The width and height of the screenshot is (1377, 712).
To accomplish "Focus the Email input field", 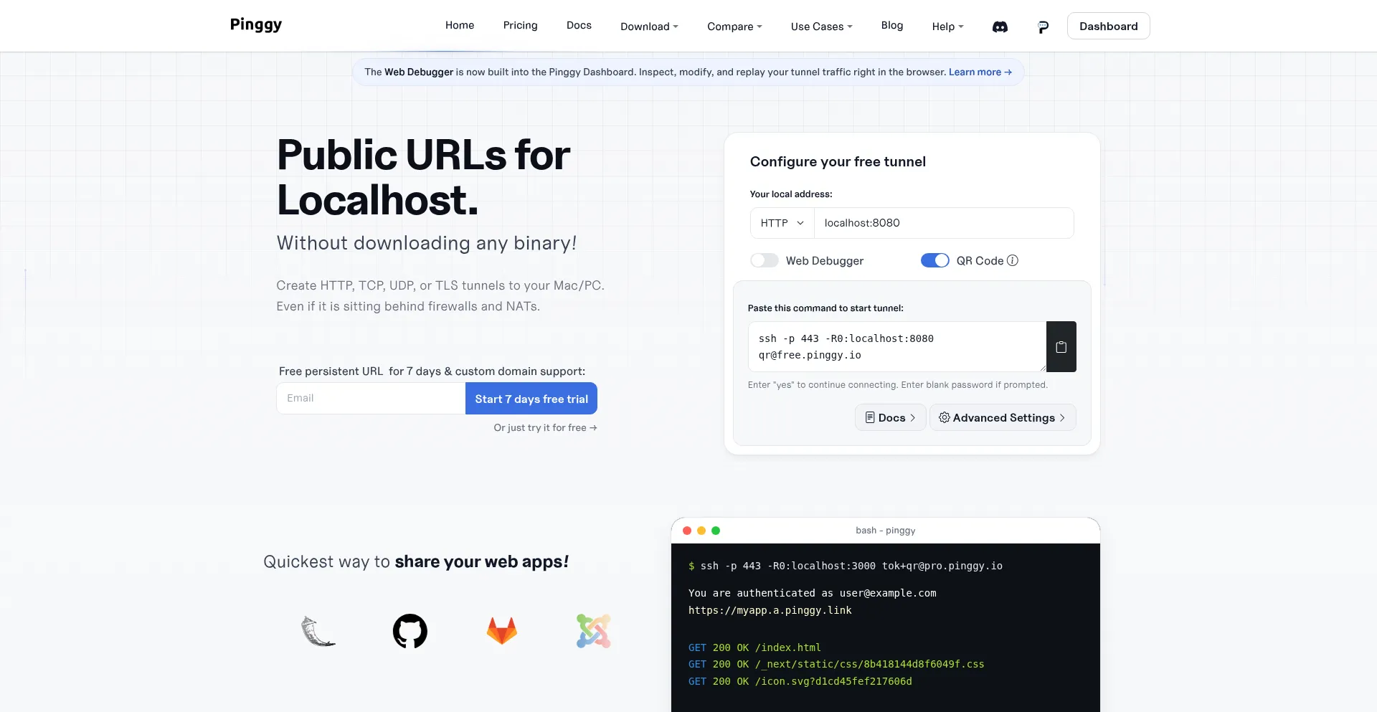I will pyautogui.click(x=371, y=398).
